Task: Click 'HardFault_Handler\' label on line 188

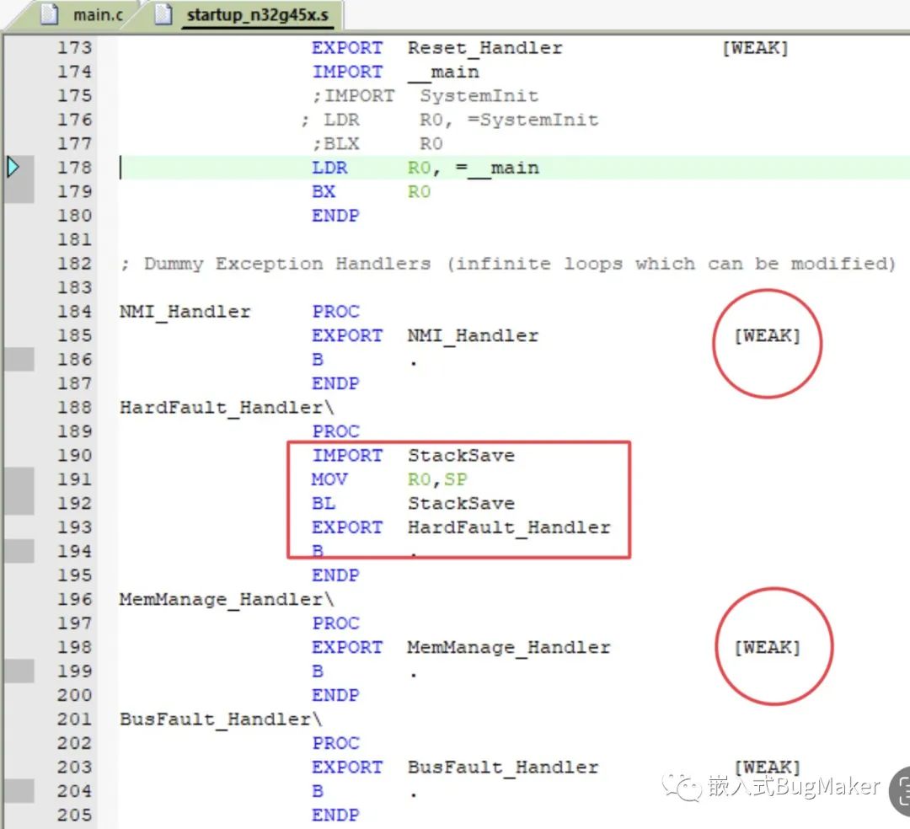Action: coord(227,408)
